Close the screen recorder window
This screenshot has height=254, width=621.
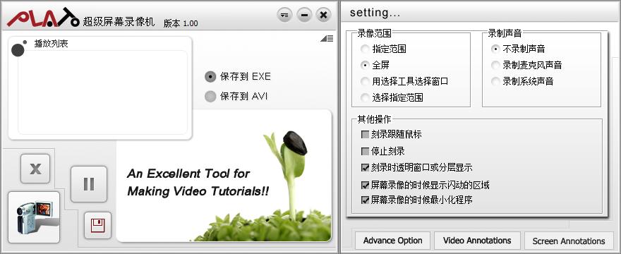coord(324,16)
